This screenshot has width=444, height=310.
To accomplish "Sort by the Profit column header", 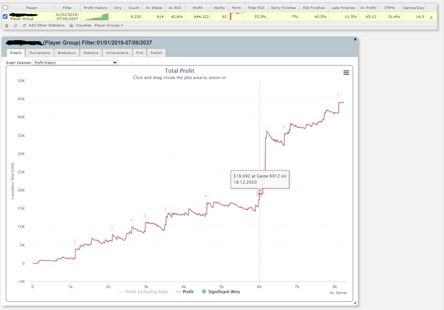I will 197,8.
